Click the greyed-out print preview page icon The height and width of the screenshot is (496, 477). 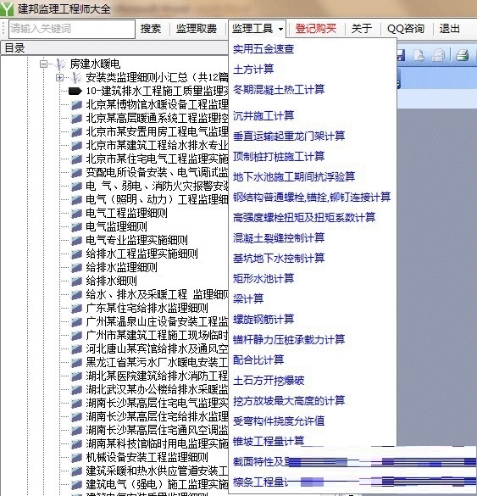tap(419, 55)
